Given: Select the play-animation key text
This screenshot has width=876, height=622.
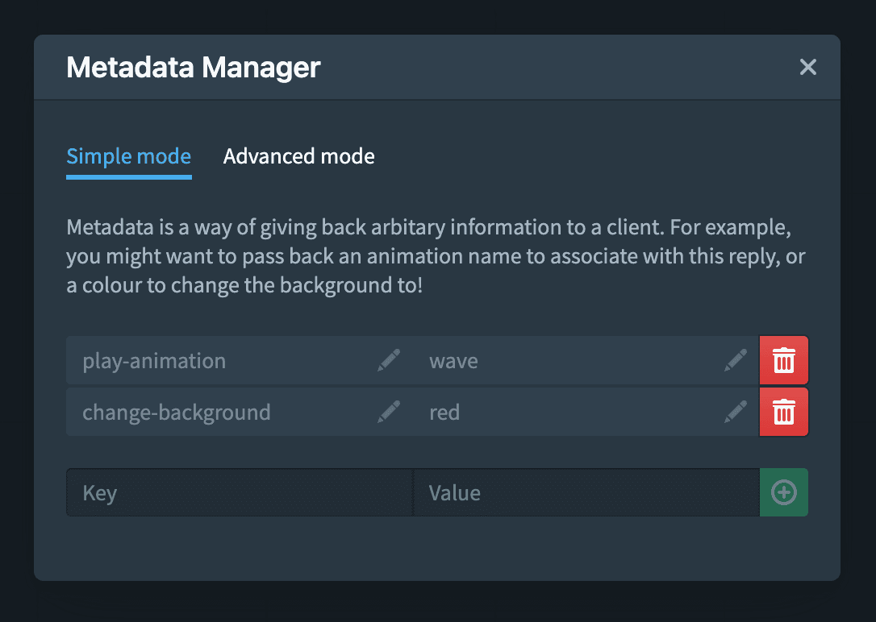Looking at the screenshot, I should (154, 361).
